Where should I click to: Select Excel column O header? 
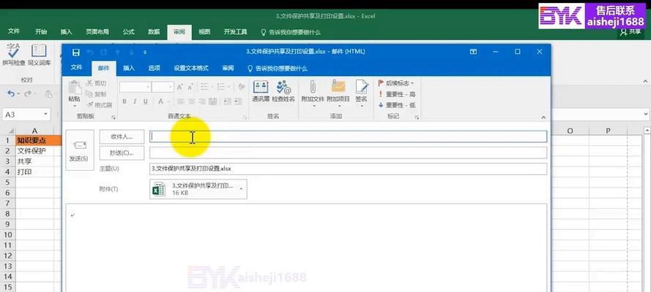point(570,131)
